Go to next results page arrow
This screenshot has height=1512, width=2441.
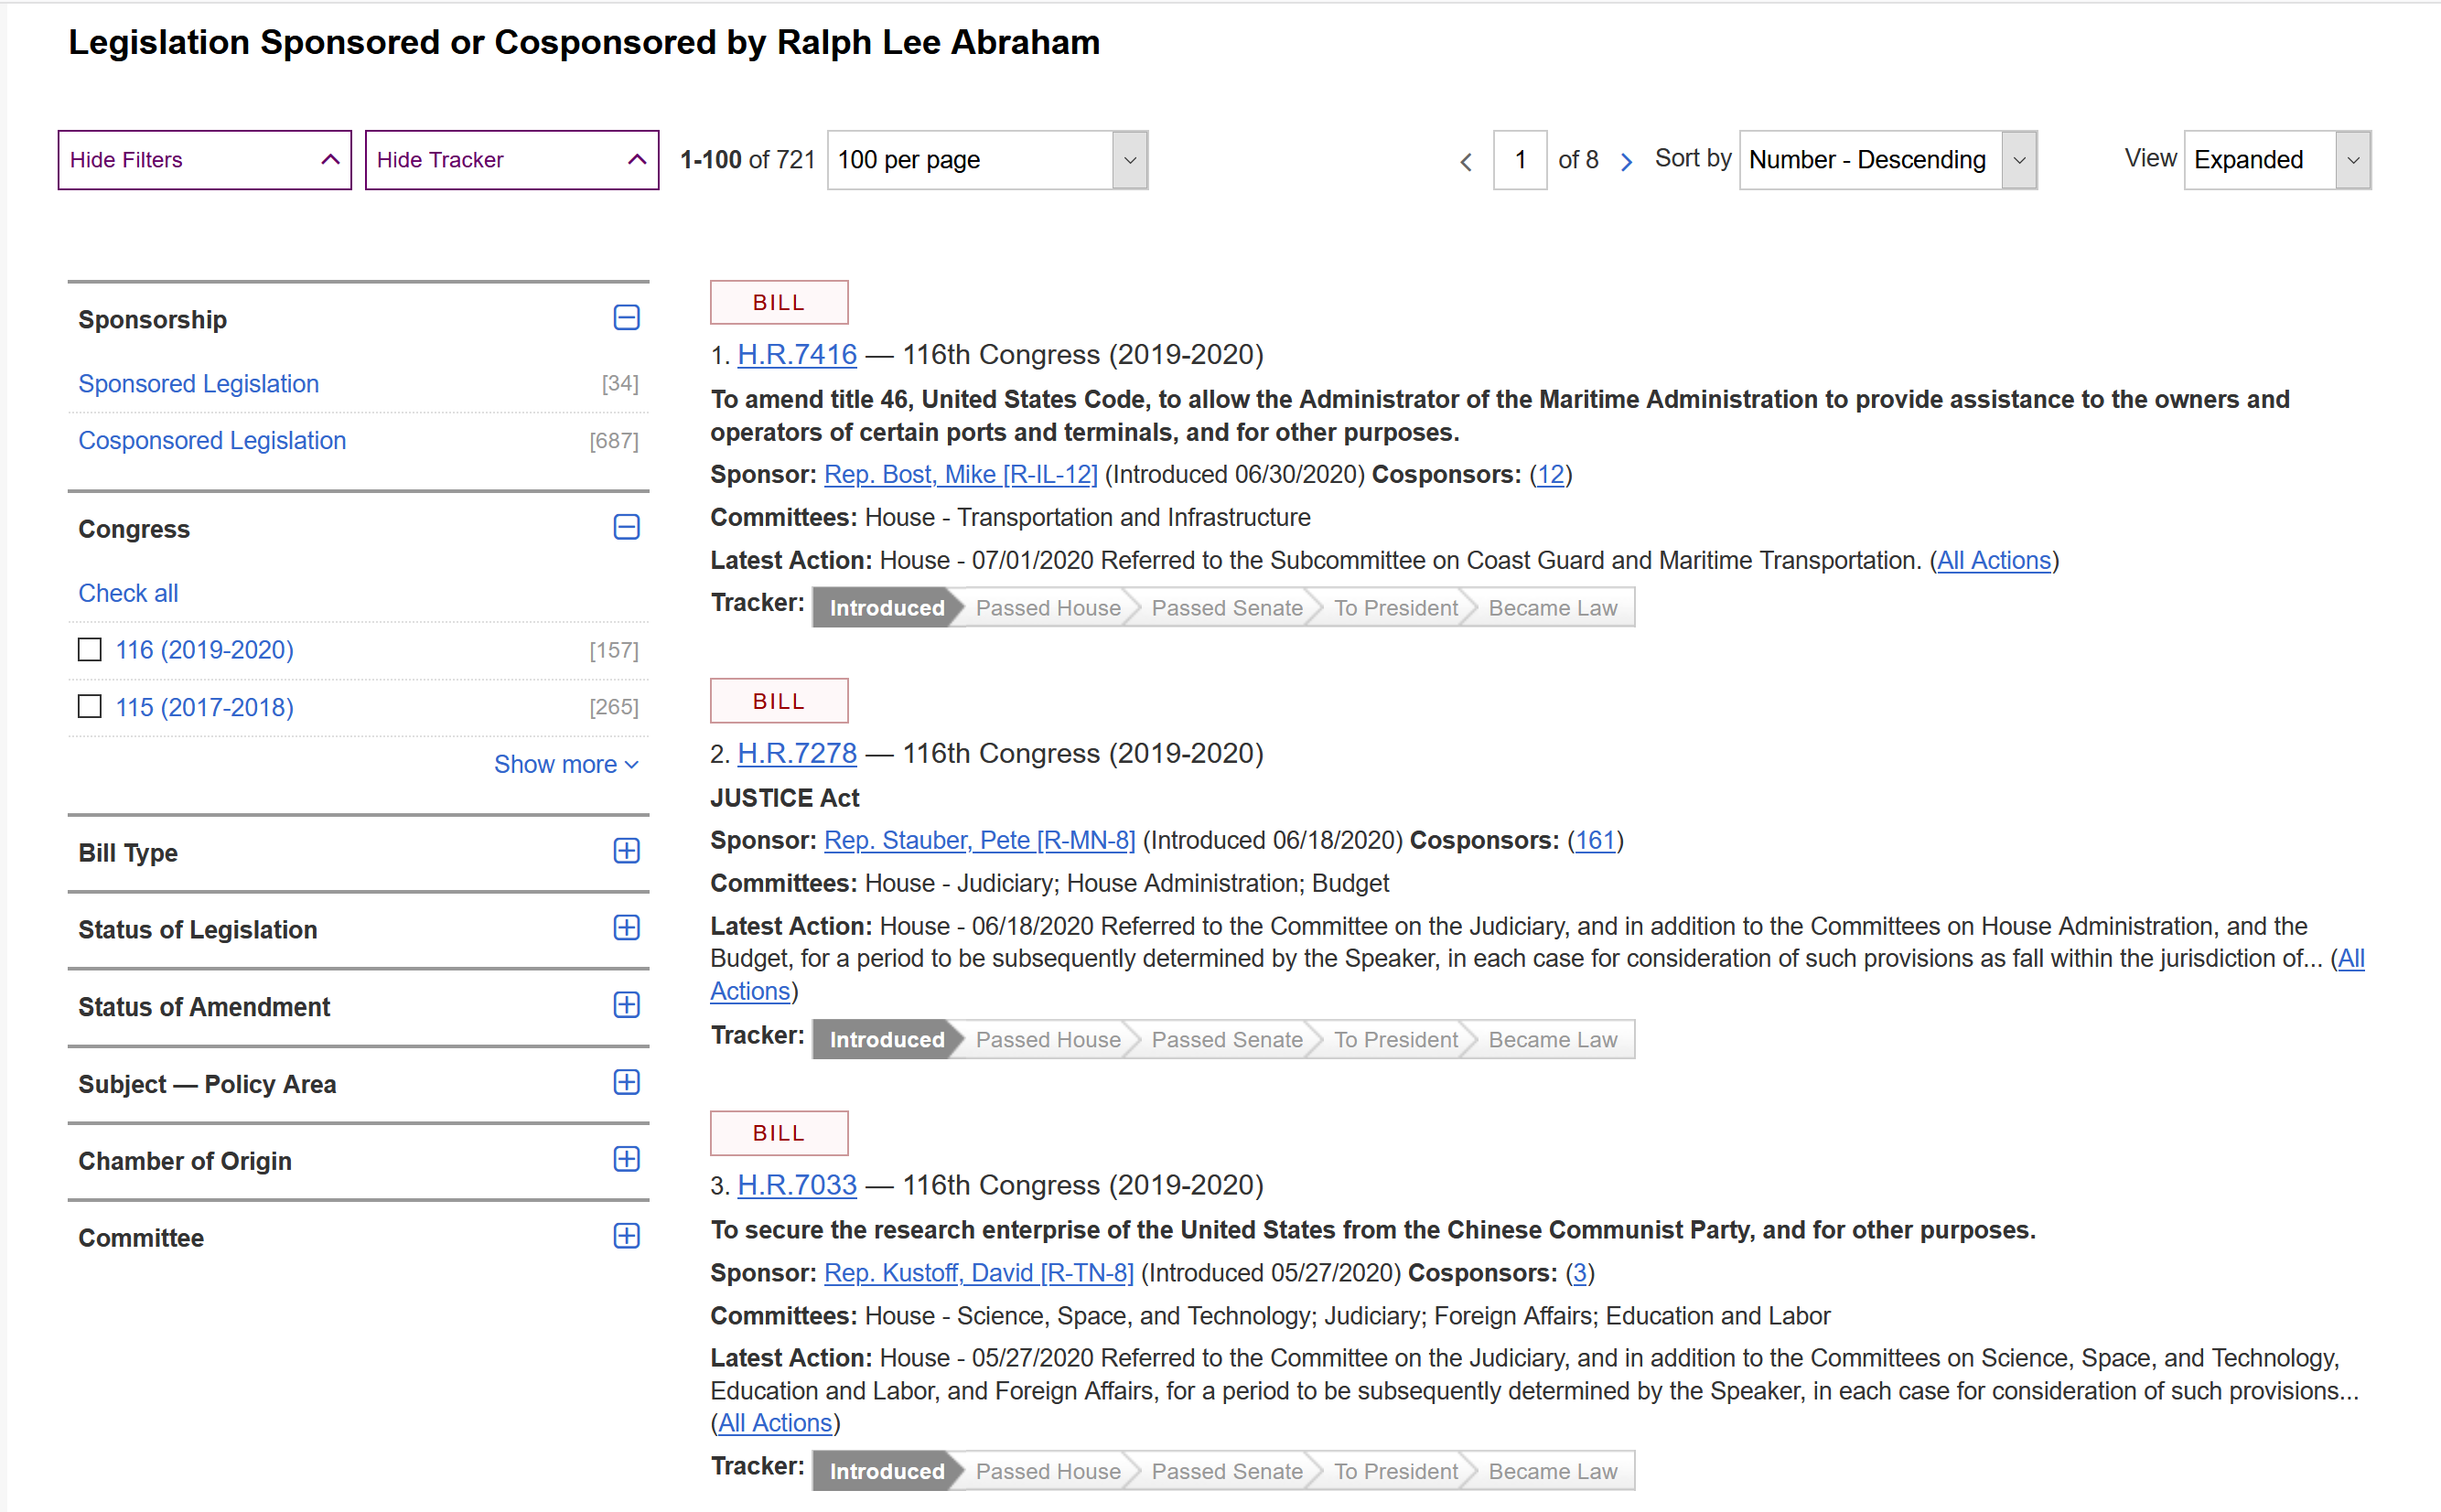[x=1626, y=161]
